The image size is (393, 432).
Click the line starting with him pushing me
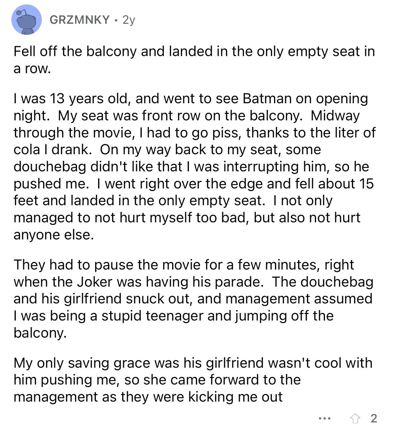(157, 380)
